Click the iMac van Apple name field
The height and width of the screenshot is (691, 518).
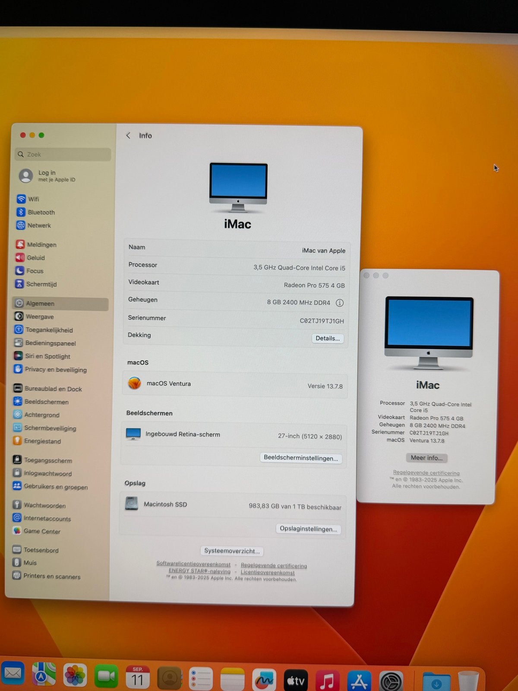pyautogui.click(x=323, y=250)
